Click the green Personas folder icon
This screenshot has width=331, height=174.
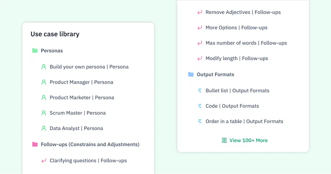point(35,51)
